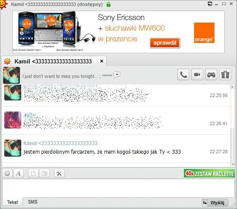Screen dimensions: 237x209
Task: Start a video call with the camera icon
Action: click(197, 74)
